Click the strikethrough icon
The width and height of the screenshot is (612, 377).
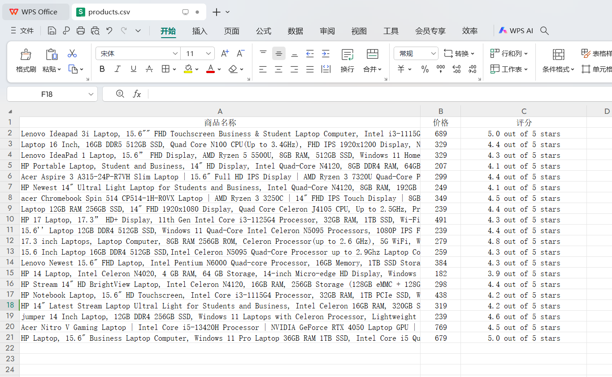pyautogui.click(x=149, y=69)
